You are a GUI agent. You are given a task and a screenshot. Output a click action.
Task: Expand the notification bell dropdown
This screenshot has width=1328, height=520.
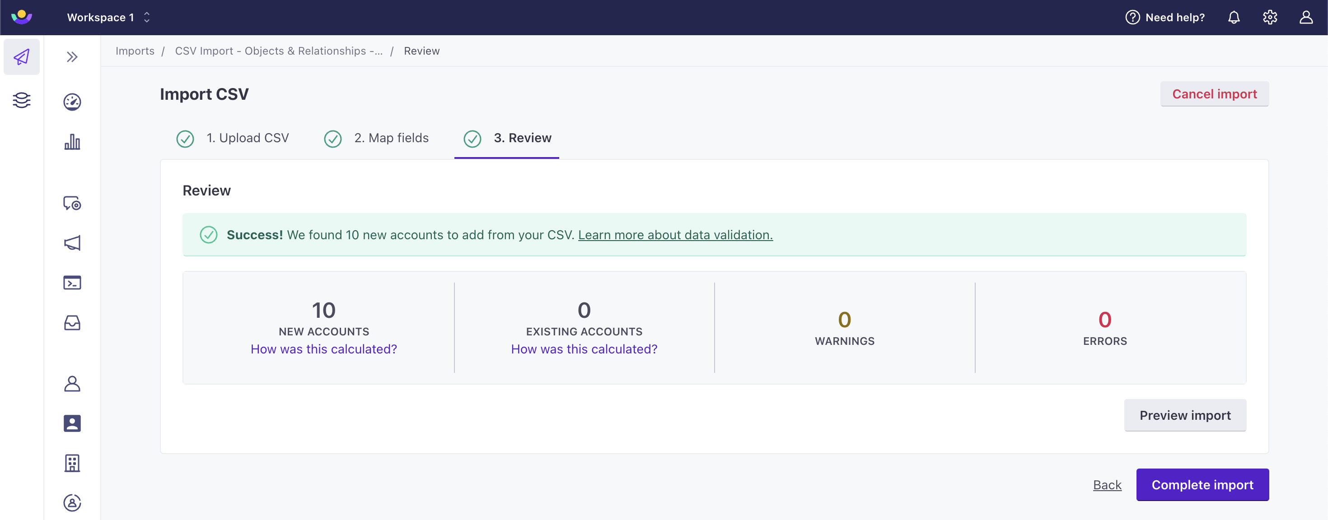point(1234,17)
